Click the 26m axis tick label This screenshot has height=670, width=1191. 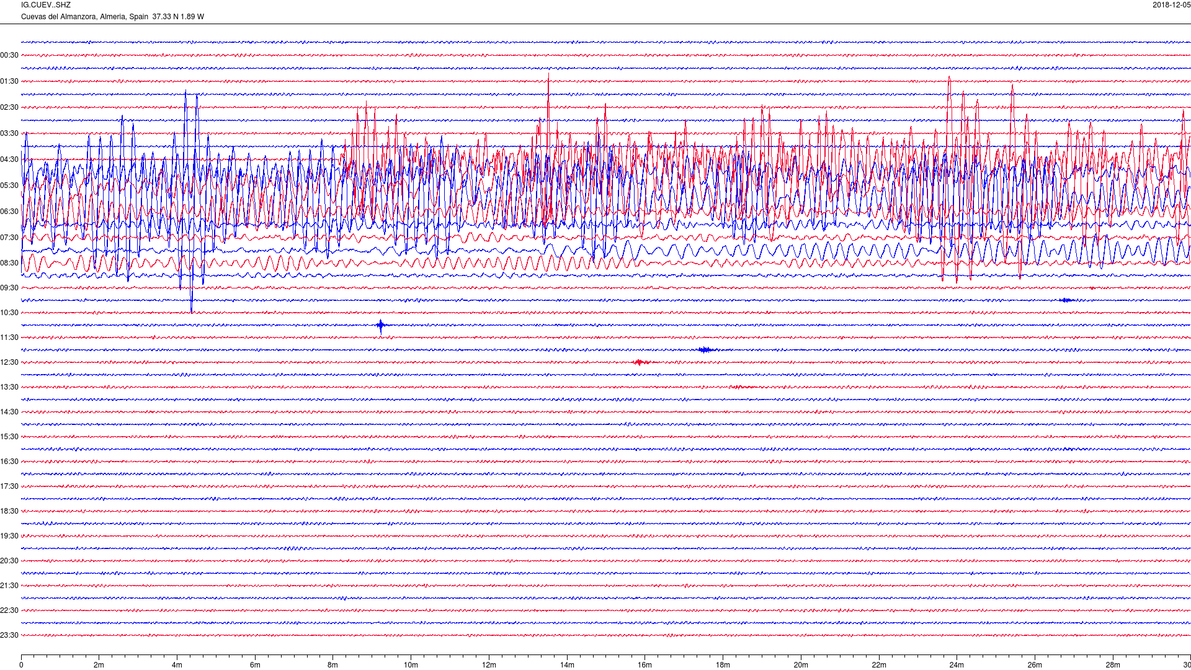(x=1035, y=665)
